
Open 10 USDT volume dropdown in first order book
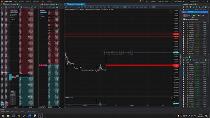[x=26, y=7]
